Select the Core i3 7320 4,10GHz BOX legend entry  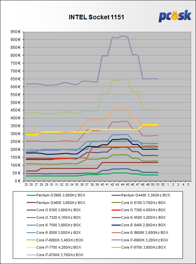pyautogui.click(x=54, y=217)
